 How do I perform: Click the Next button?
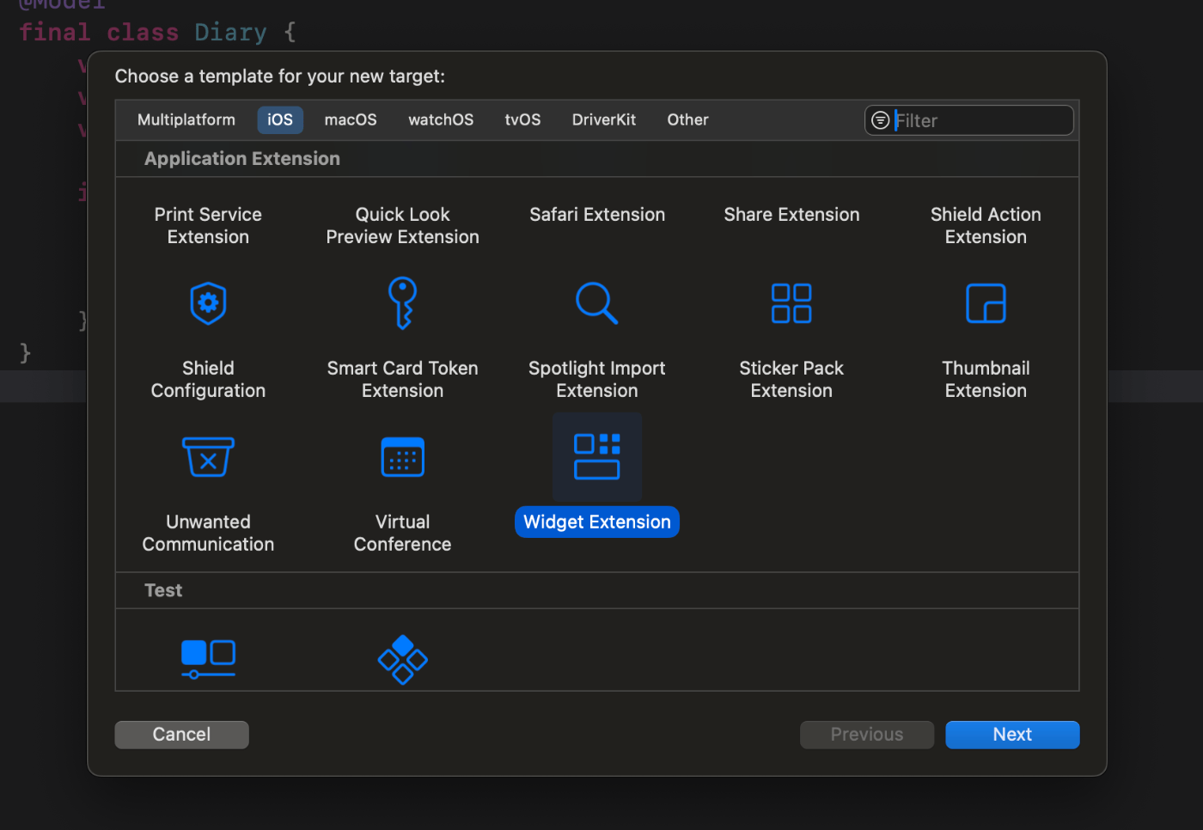(1012, 735)
